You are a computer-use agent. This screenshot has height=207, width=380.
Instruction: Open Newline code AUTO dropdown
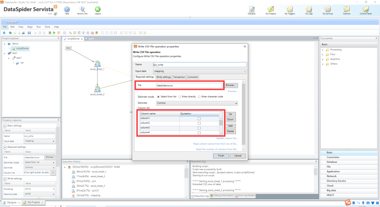(x=40, y=194)
